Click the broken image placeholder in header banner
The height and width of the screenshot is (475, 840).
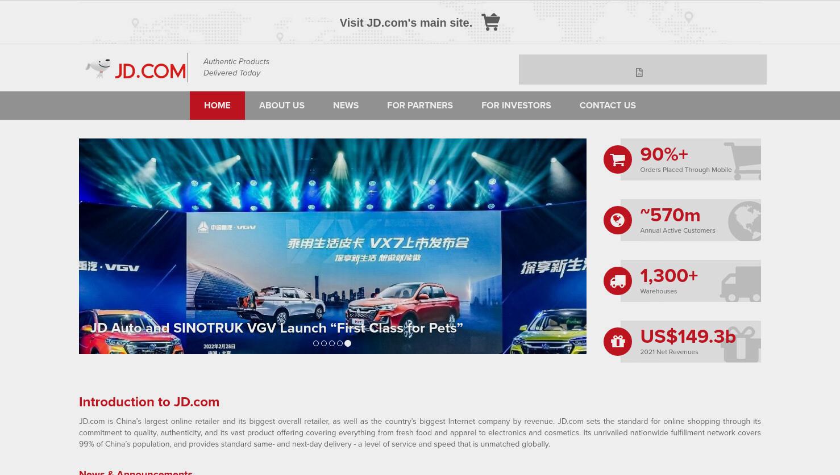pyautogui.click(x=639, y=72)
